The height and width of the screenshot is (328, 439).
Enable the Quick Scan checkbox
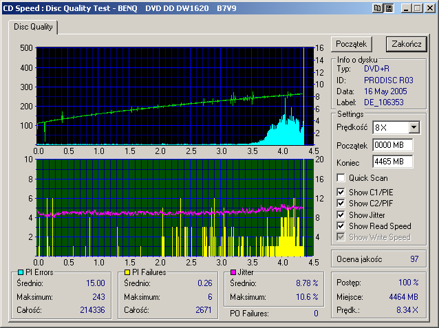tap(341, 177)
